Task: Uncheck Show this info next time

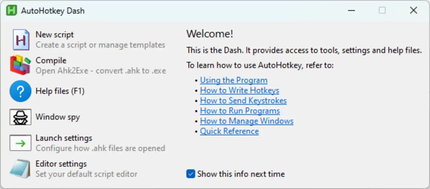Action: [191, 174]
